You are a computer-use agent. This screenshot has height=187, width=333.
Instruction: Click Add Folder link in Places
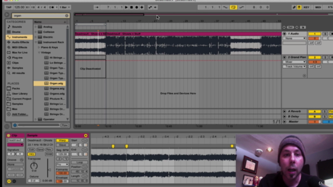20,114
